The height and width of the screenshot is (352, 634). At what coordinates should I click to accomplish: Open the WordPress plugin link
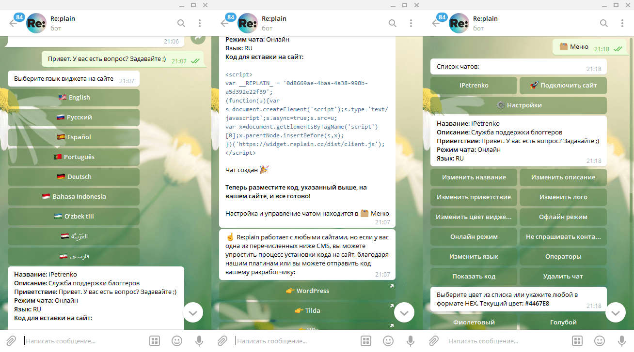pyautogui.click(x=307, y=291)
